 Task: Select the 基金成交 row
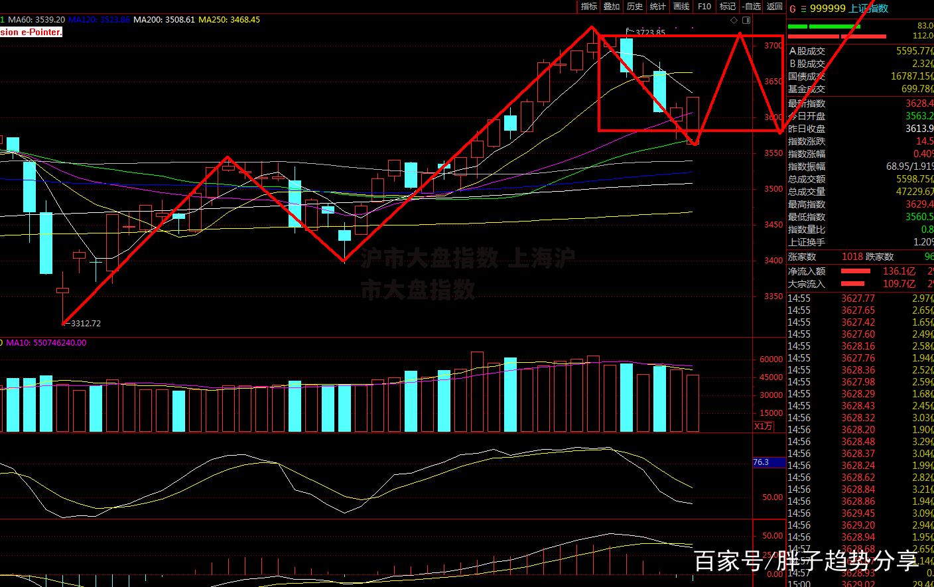(860, 89)
